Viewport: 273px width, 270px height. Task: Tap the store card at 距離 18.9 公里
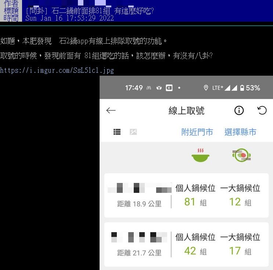coord(186,195)
